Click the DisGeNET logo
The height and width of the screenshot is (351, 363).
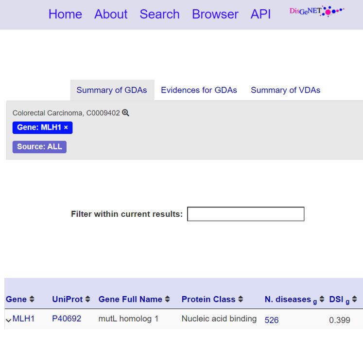[x=316, y=12]
